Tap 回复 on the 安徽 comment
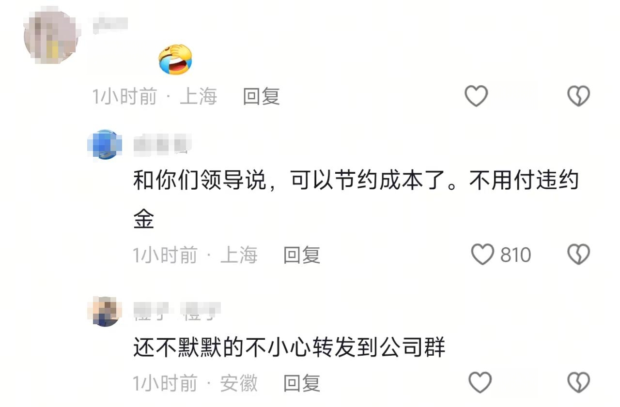 [302, 383]
